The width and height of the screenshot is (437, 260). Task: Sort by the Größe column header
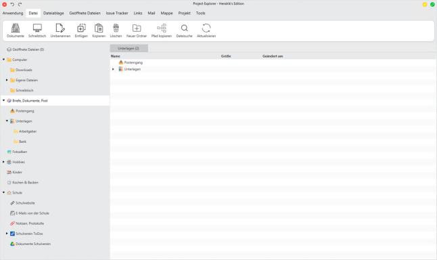pyautogui.click(x=226, y=56)
